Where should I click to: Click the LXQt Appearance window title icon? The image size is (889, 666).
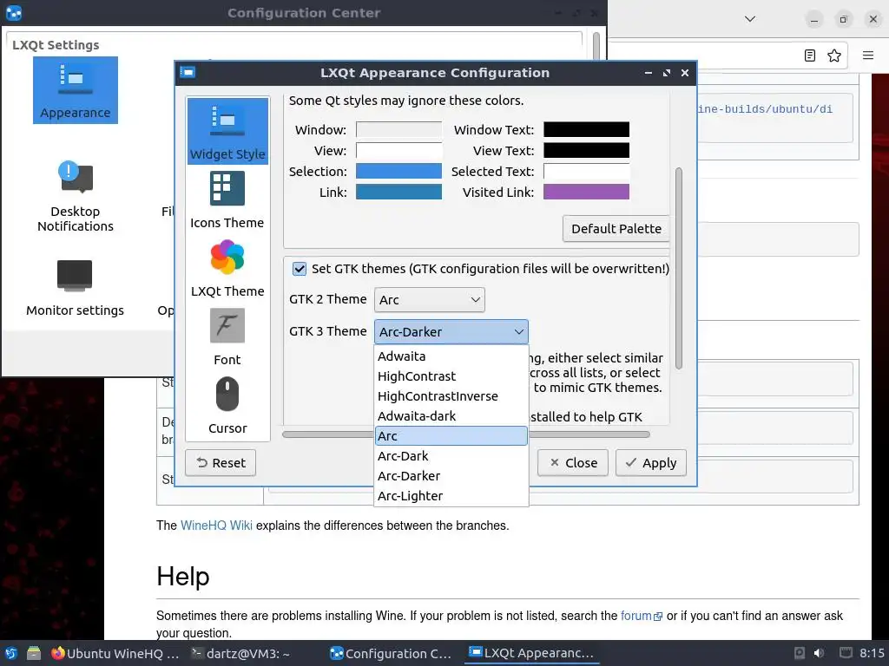(x=188, y=73)
